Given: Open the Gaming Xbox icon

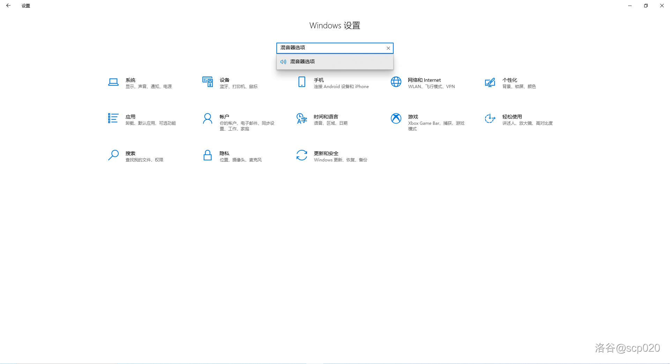Looking at the screenshot, I should point(396,118).
